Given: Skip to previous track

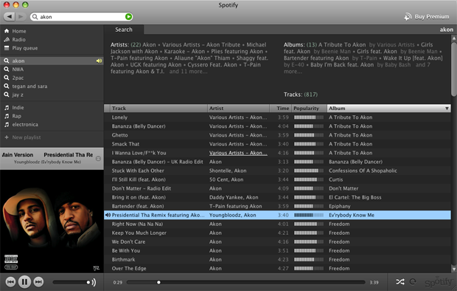Looking at the screenshot, I should pyautogui.click(x=10, y=282).
